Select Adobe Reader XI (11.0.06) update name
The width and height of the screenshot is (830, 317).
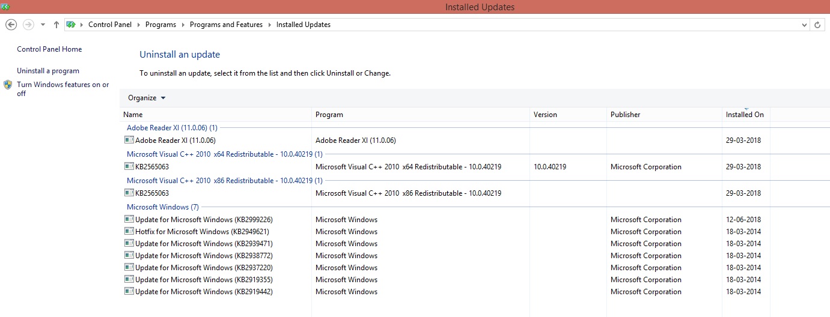point(175,140)
